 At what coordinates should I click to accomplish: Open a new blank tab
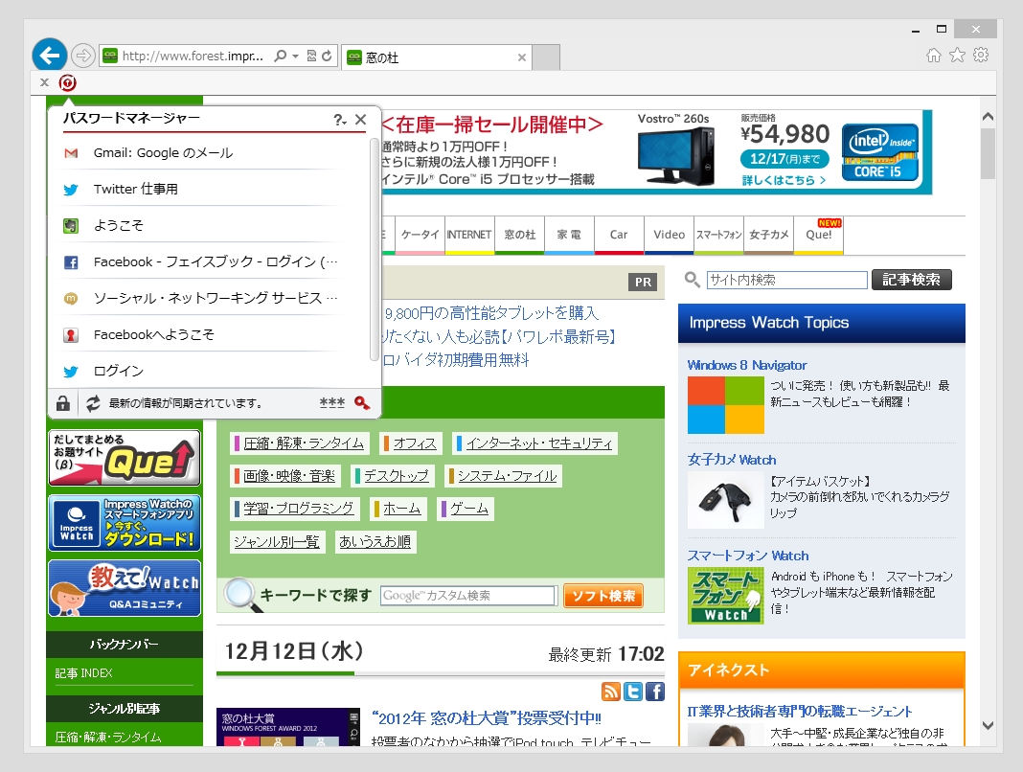(x=546, y=57)
